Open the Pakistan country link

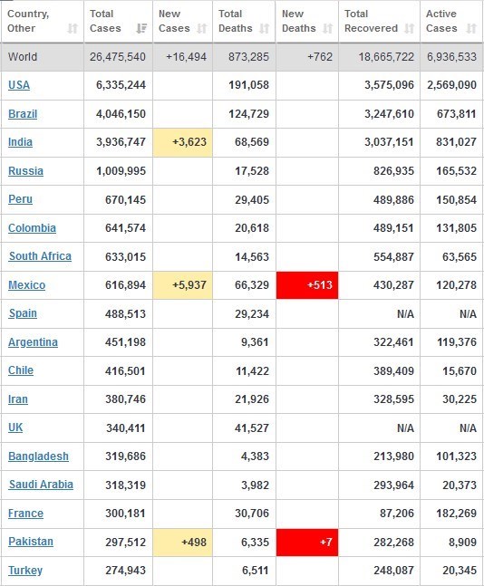(x=31, y=541)
